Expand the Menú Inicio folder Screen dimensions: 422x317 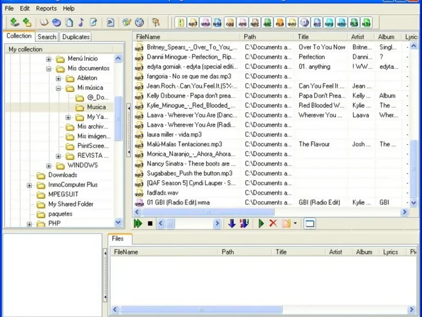pos(49,59)
